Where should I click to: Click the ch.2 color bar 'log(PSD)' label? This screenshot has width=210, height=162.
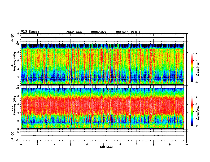click(198, 112)
